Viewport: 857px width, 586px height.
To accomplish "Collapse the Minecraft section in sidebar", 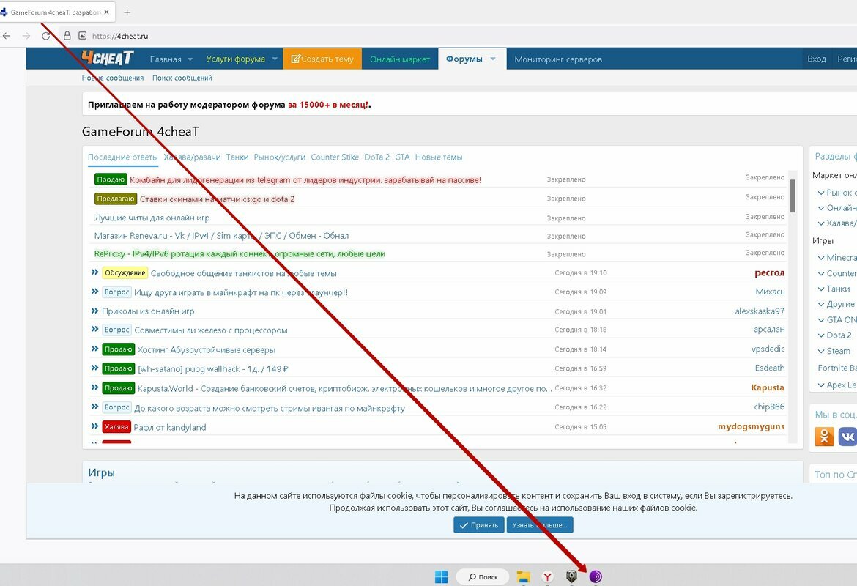I will [822, 257].
